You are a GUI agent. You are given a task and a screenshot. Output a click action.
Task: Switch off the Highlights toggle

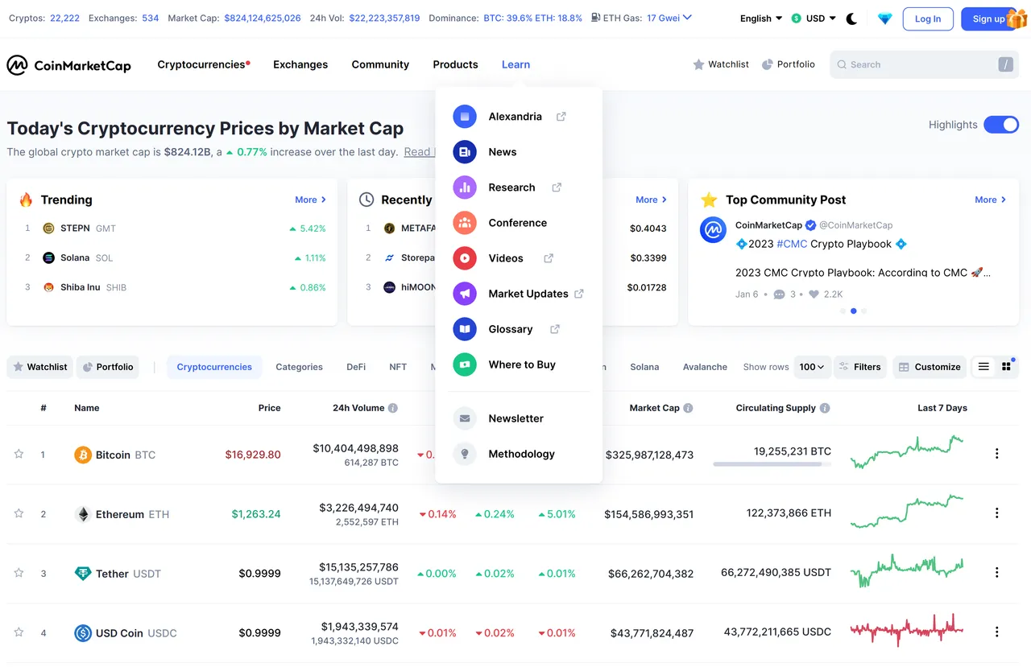pyautogui.click(x=1001, y=125)
